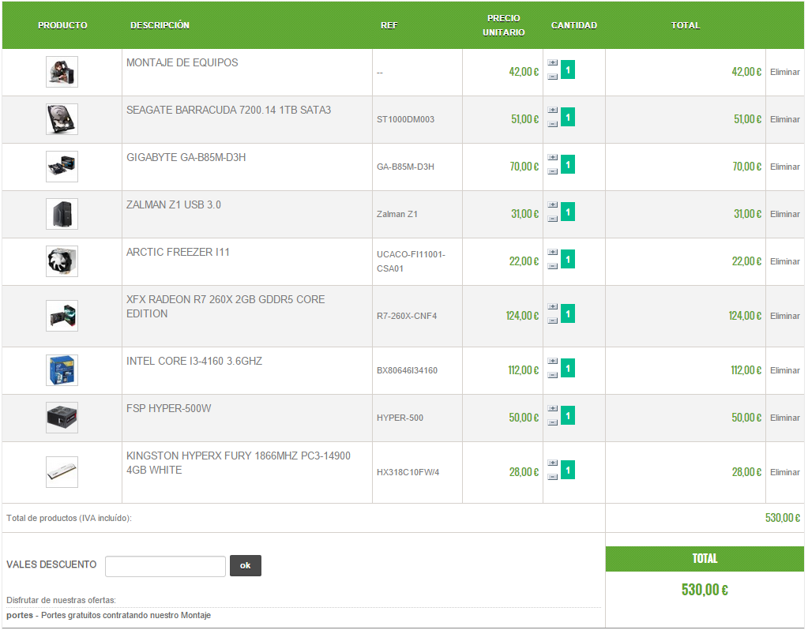This screenshot has width=808, height=630.
Task: Decrease quantity of Kingston HyperX Fury RAM
Action: (552, 477)
